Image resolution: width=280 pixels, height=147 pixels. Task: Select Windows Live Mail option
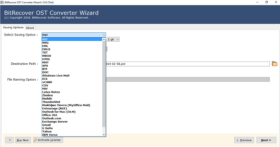(72, 76)
